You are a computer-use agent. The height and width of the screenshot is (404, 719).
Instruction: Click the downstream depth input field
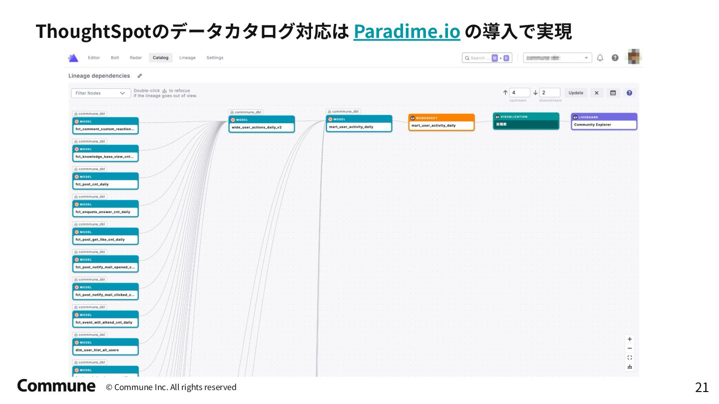550,93
